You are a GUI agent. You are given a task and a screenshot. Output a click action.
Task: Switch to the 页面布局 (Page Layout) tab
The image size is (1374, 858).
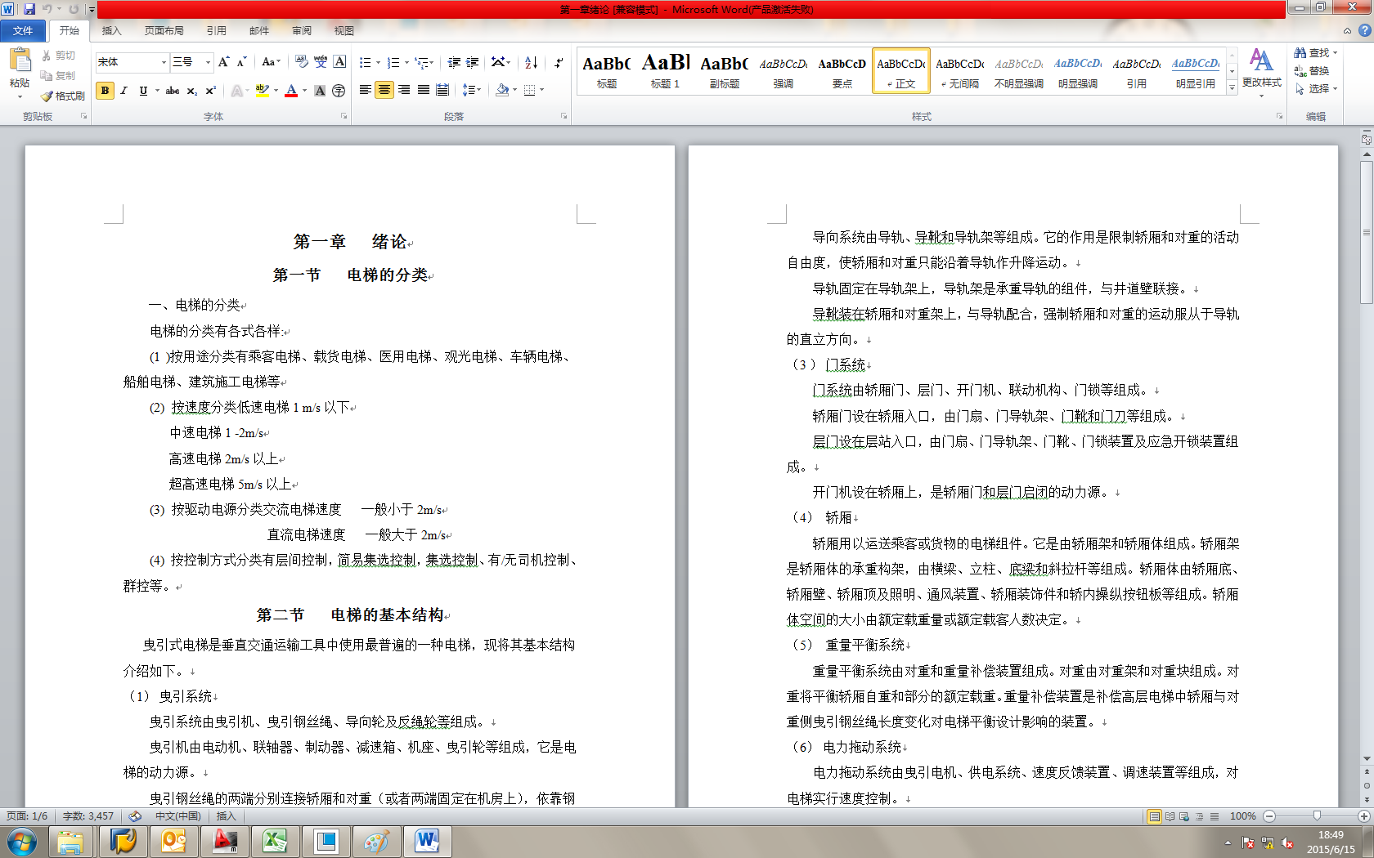(x=164, y=31)
